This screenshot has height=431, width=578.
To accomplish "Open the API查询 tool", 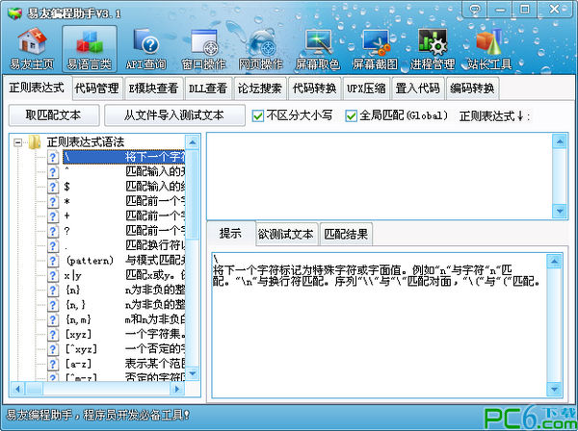I will 147,46.
